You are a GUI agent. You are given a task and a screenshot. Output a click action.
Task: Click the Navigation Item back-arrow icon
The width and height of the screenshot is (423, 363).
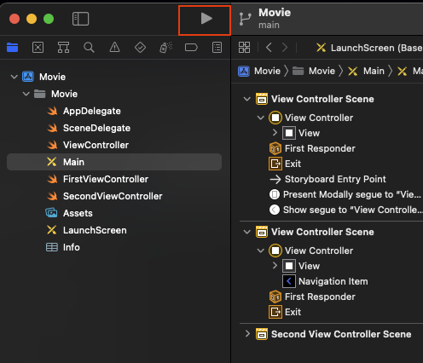click(x=289, y=281)
